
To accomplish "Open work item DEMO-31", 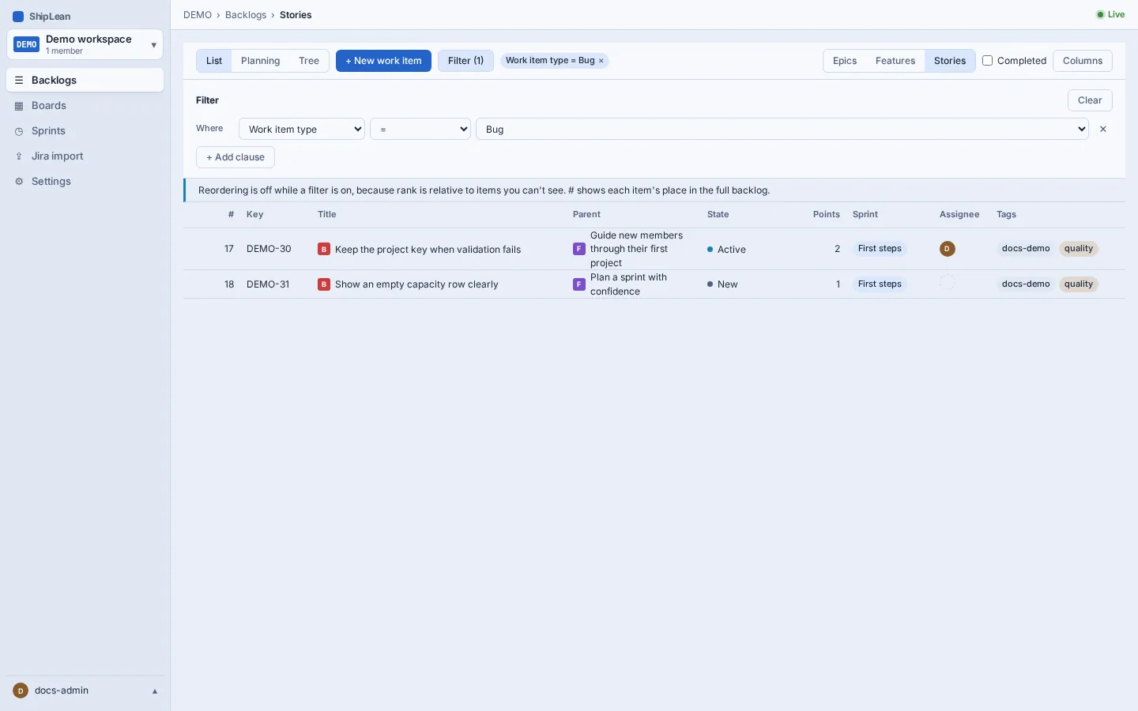I will point(268,284).
